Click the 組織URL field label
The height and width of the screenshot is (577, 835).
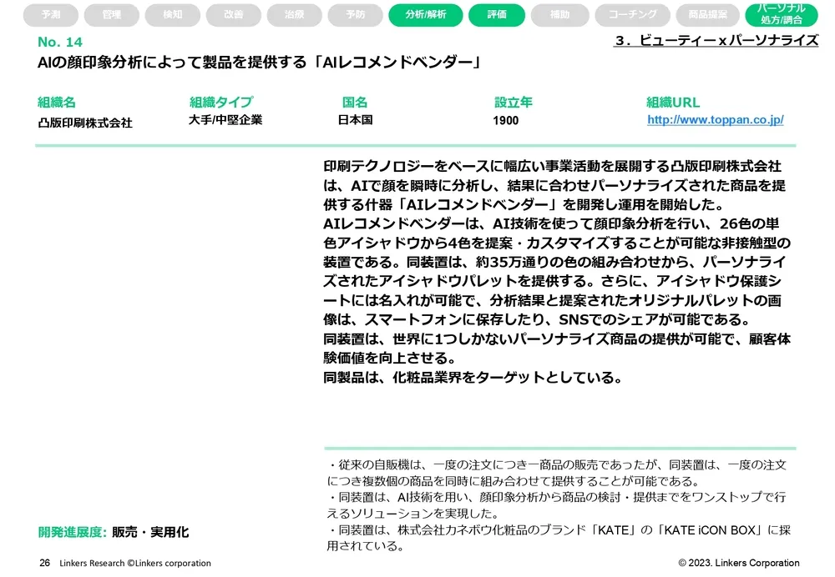pyautogui.click(x=673, y=103)
